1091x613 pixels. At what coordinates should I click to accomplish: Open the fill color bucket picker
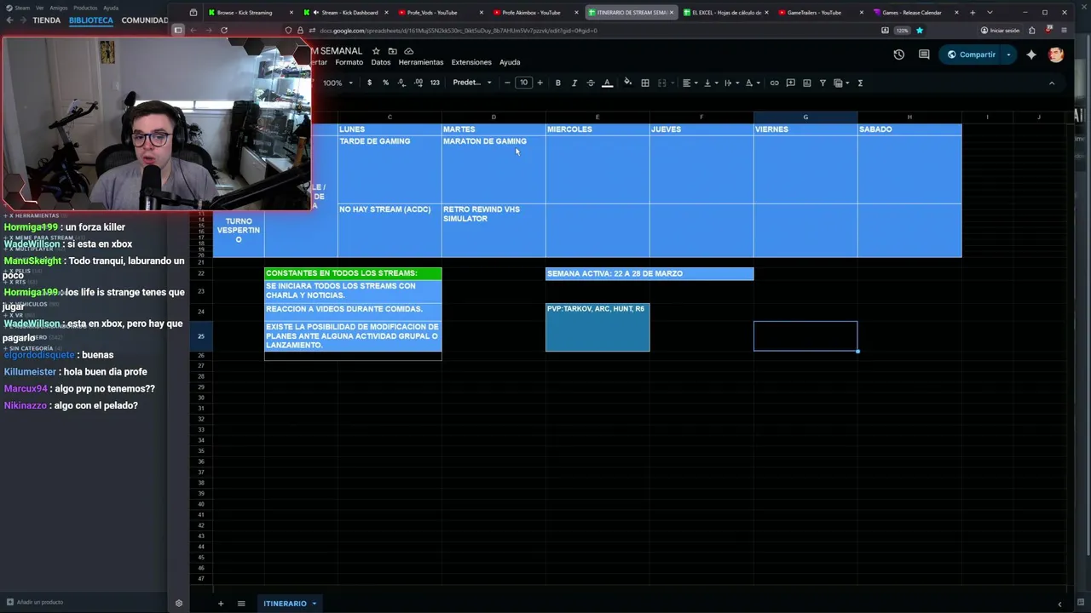coord(628,83)
